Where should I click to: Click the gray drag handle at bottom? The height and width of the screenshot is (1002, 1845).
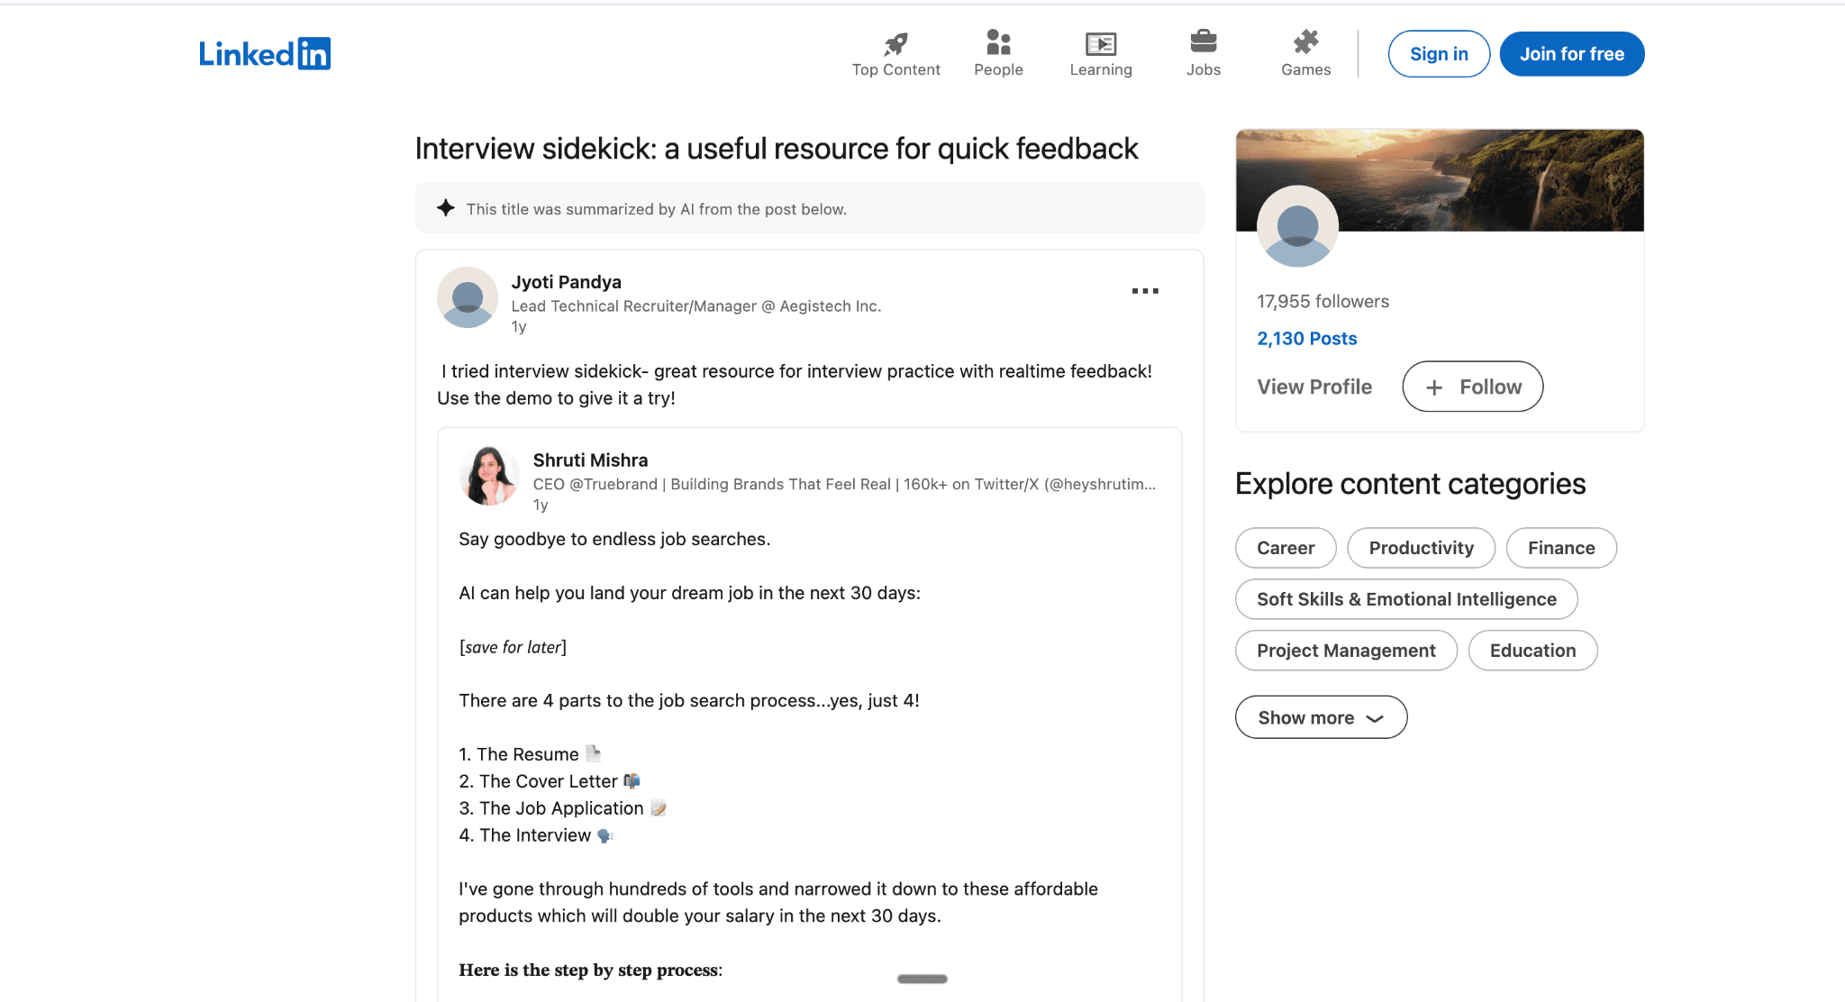coord(922,979)
